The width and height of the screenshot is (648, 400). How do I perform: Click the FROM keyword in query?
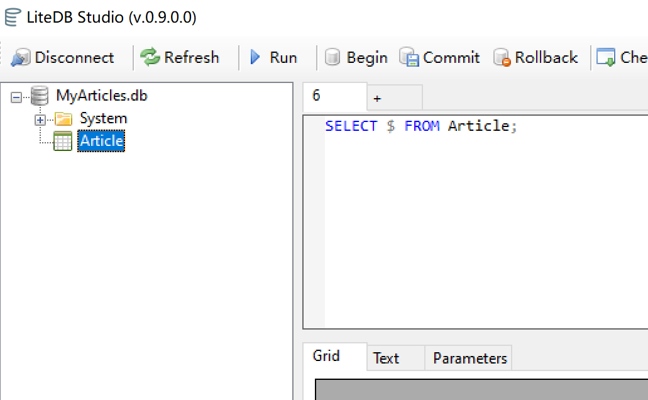pyautogui.click(x=422, y=126)
